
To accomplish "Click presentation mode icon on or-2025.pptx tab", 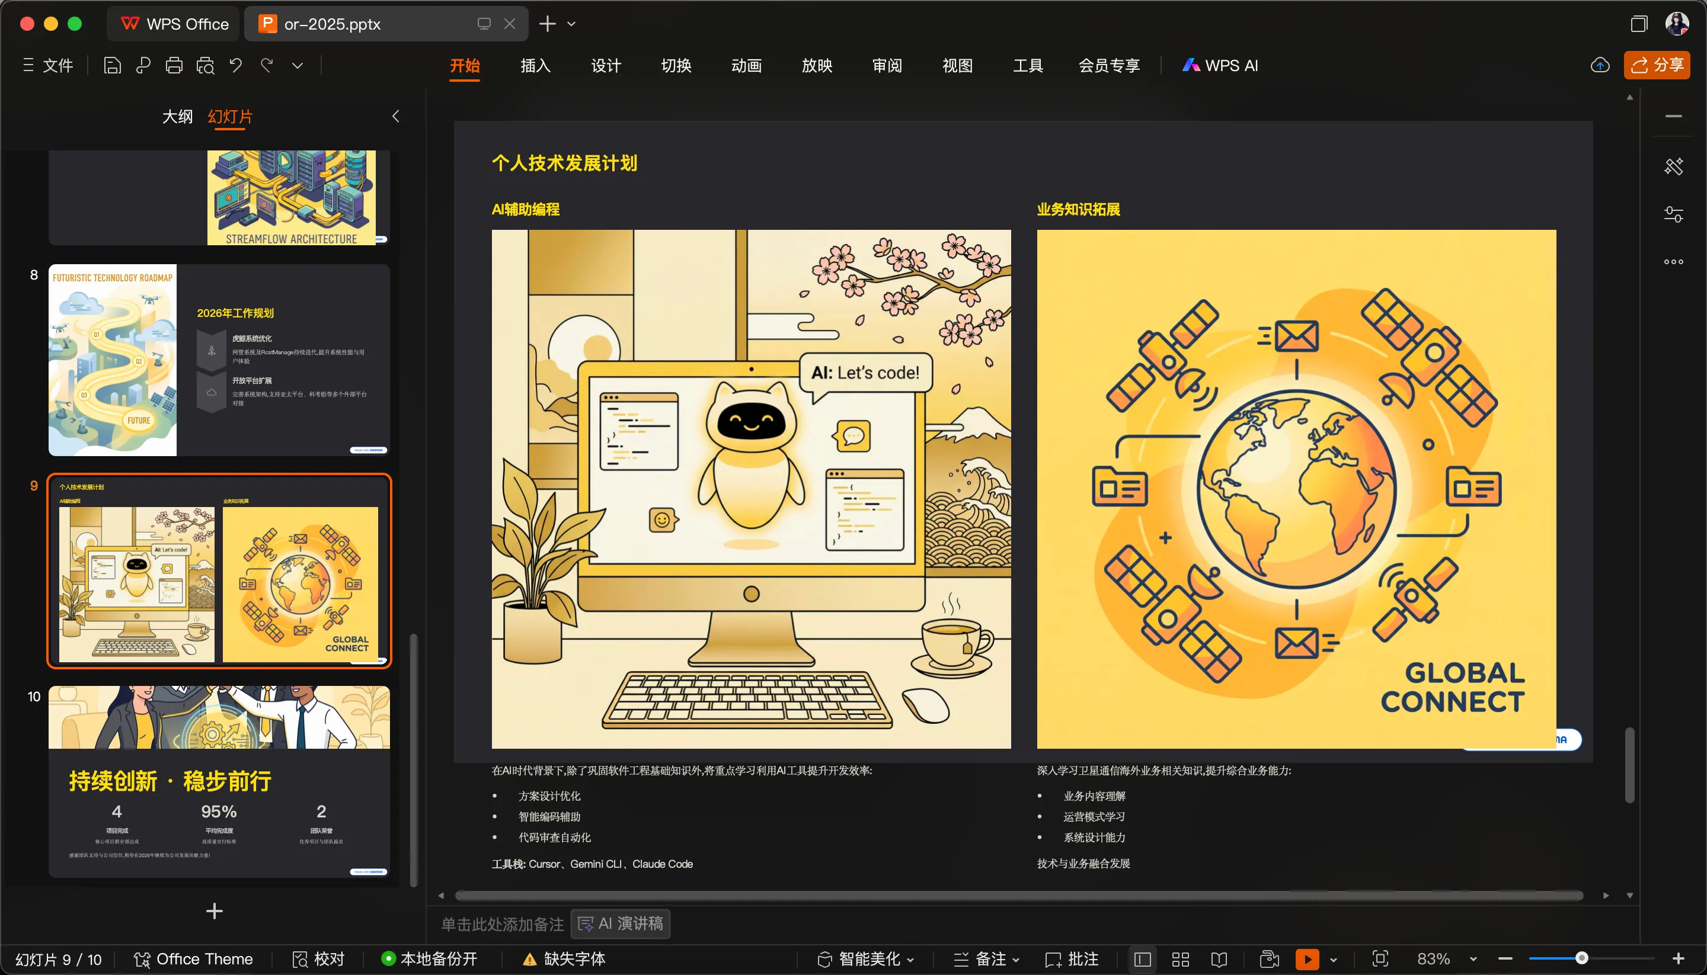I will click(484, 24).
